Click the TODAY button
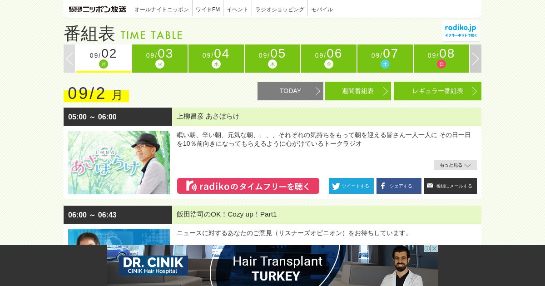545x286 pixels. [x=290, y=91]
